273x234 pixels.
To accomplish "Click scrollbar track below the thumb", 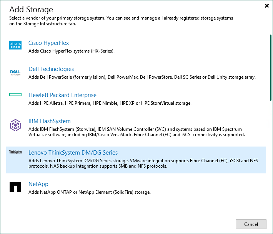I will [x=270, y=153].
